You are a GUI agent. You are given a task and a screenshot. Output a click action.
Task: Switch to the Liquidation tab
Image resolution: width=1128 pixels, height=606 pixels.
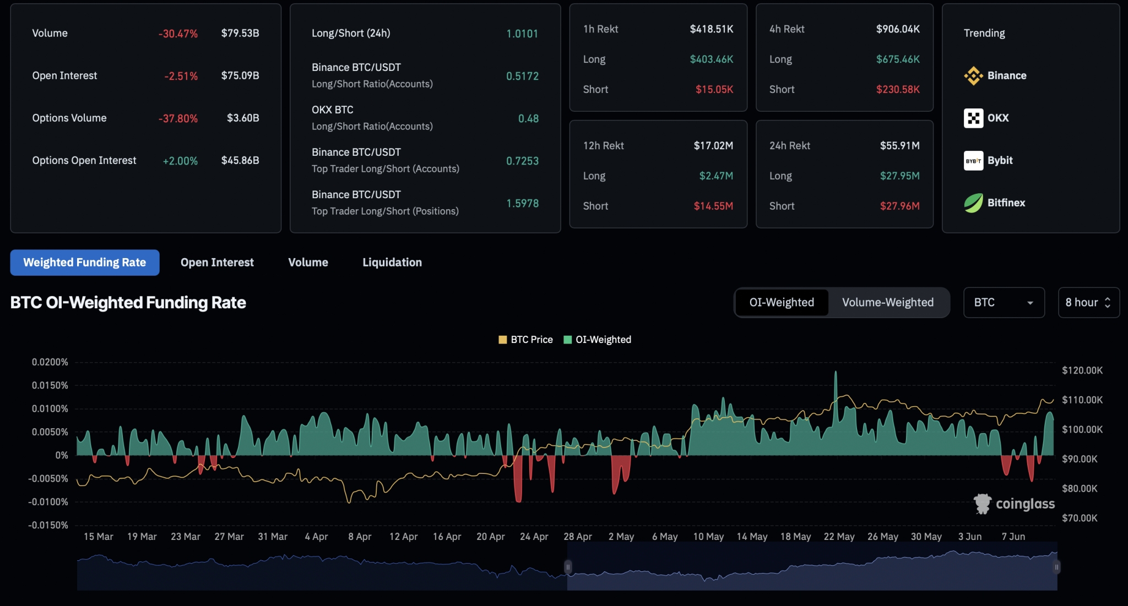pyautogui.click(x=392, y=263)
